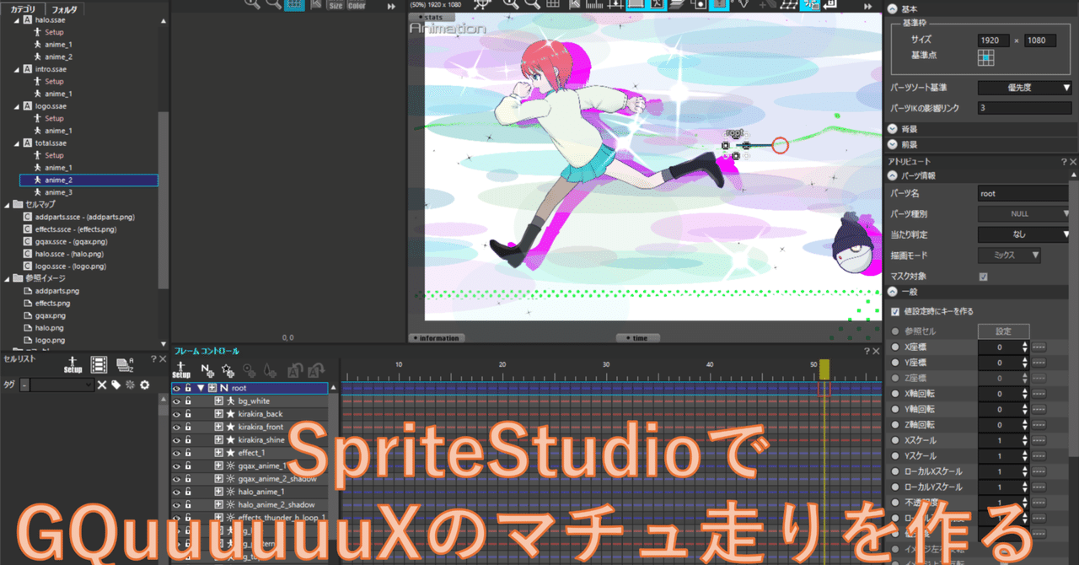1079x565 pixels.
Task: Open help for the frame control panel
Action: click(867, 351)
